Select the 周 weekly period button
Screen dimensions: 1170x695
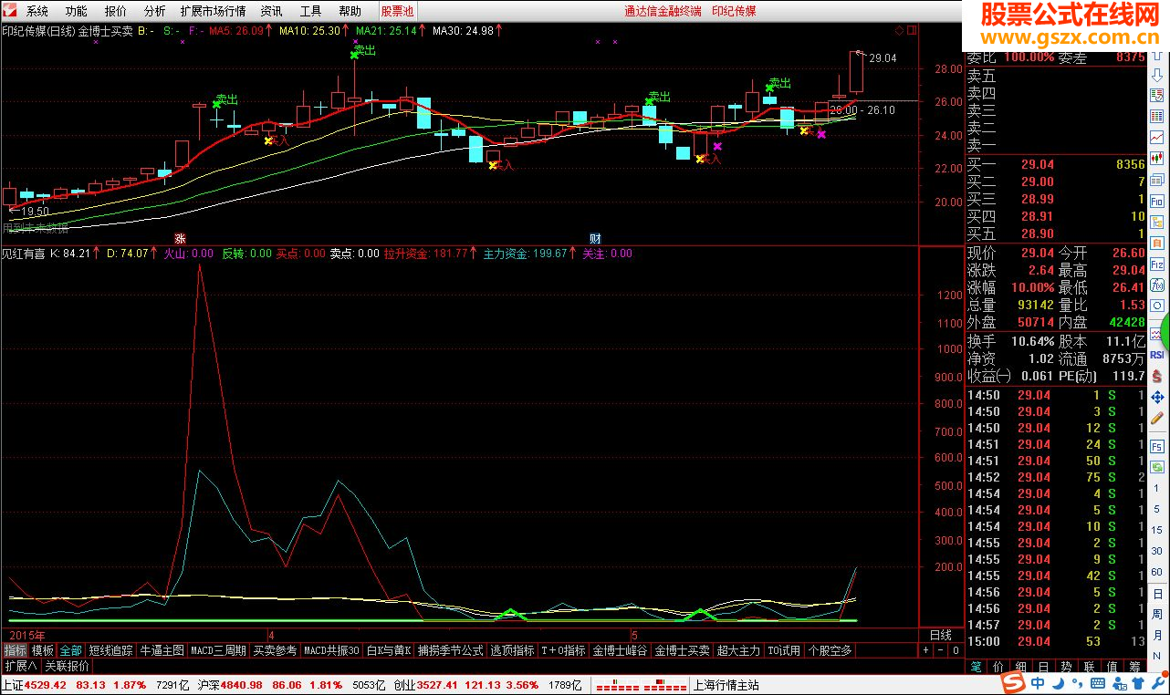[x=1157, y=615]
